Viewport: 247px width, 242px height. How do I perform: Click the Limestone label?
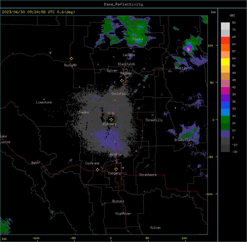(x=44, y=102)
